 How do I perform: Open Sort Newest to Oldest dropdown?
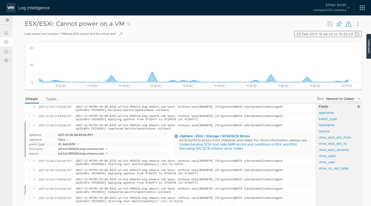343,99
